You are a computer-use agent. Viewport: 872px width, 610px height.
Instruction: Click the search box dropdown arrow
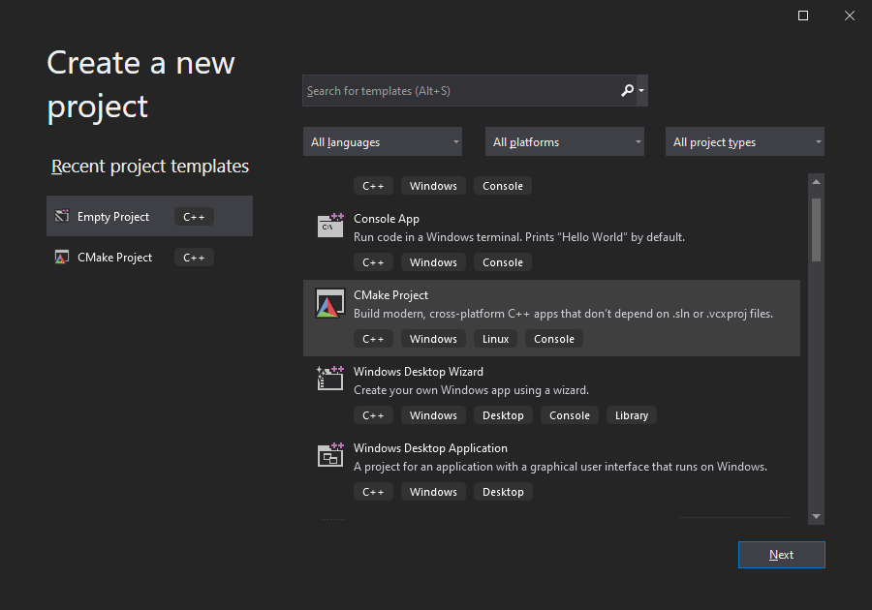641,90
